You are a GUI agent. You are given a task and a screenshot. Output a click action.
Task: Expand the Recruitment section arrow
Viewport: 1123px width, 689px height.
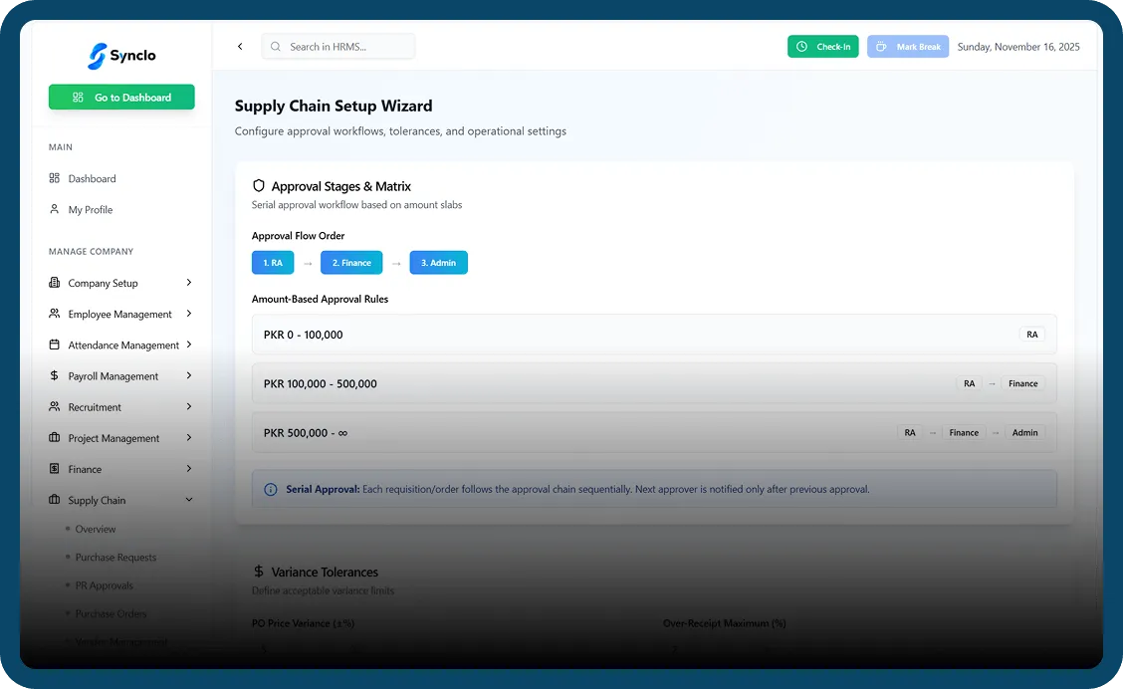pos(189,407)
